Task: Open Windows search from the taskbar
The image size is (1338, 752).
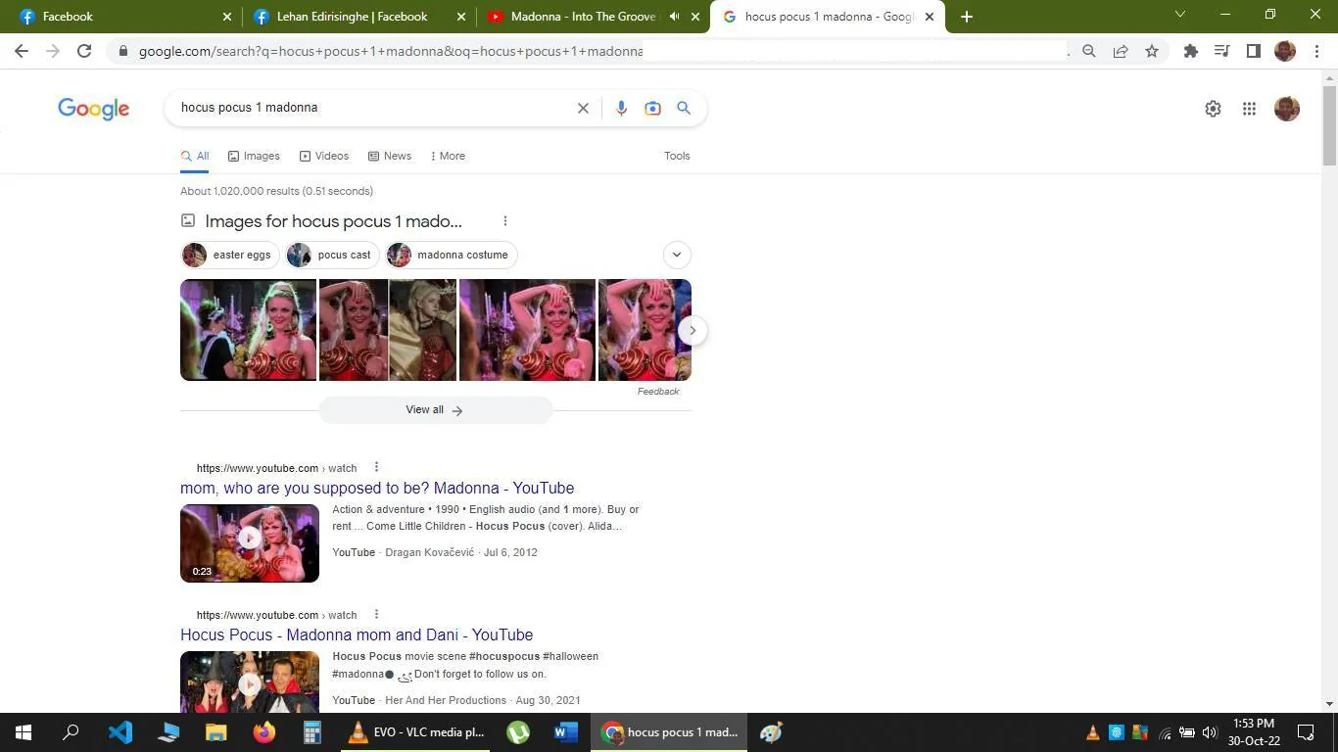Action: pyautogui.click(x=71, y=732)
